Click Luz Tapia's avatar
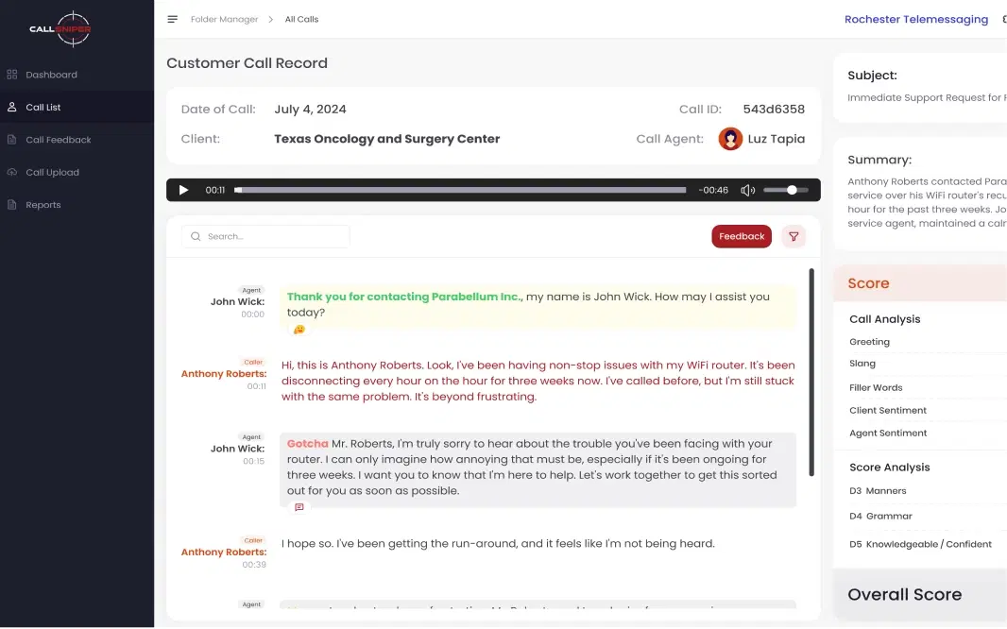The height and width of the screenshot is (629, 1007). pyautogui.click(x=730, y=139)
